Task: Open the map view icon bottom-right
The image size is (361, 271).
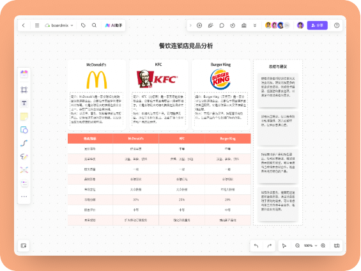Action: [x=337, y=245]
